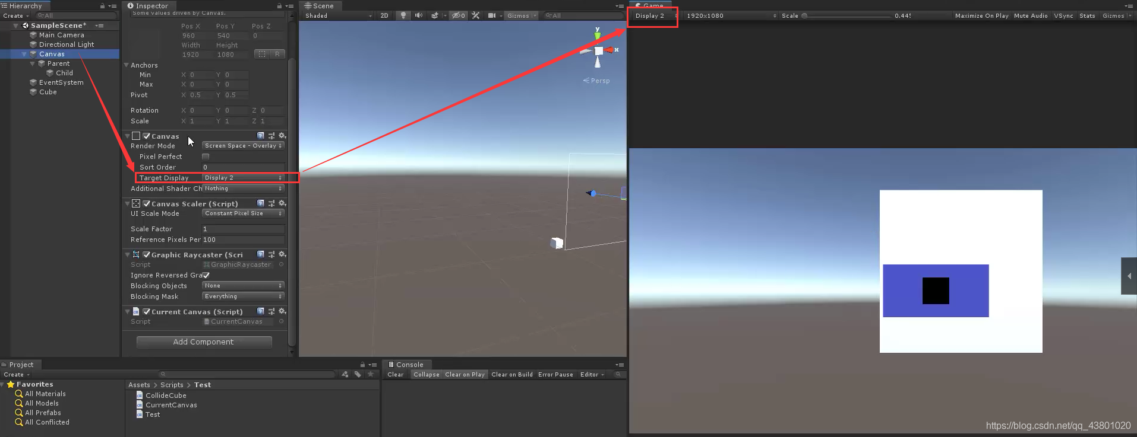Viewport: 1137px width, 437px height.
Task: Click GraphicRaycaster script object picker circle
Action: 282,264
